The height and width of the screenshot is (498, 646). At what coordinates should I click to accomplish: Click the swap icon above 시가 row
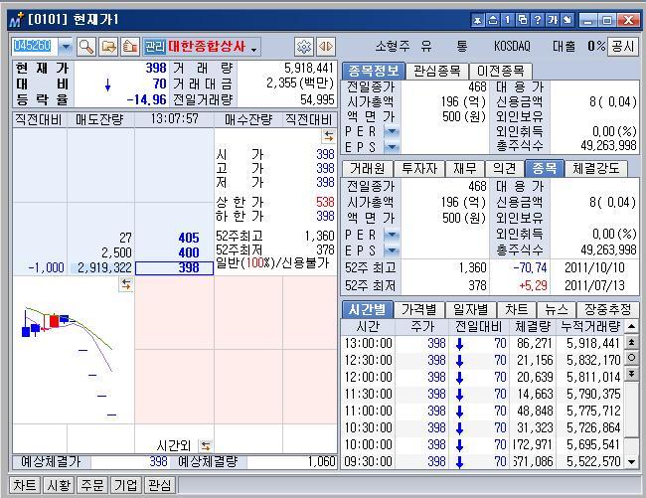pyautogui.click(x=328, y=136)
